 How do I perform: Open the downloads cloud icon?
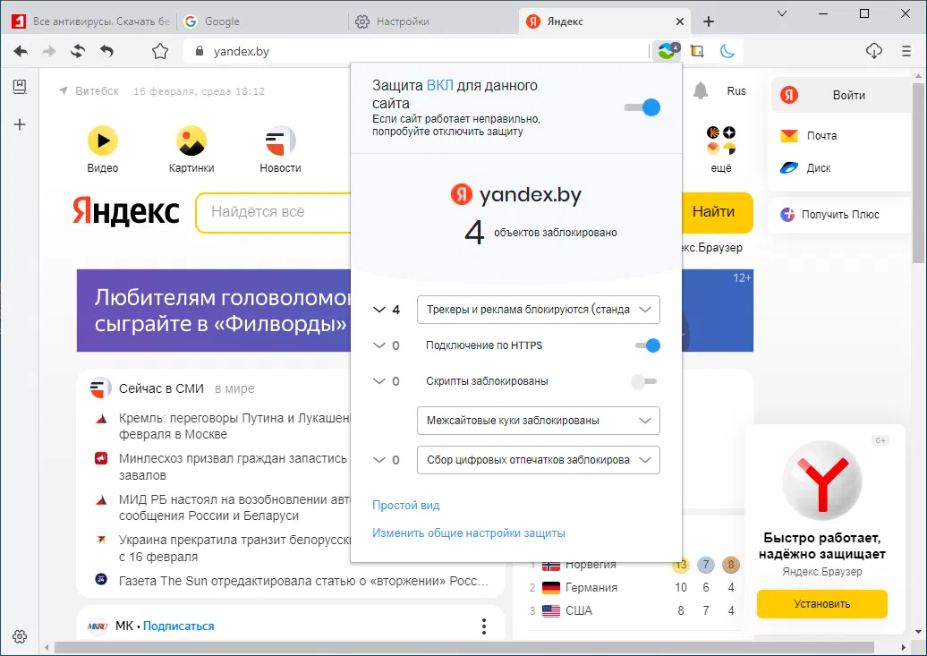(874, 51)
